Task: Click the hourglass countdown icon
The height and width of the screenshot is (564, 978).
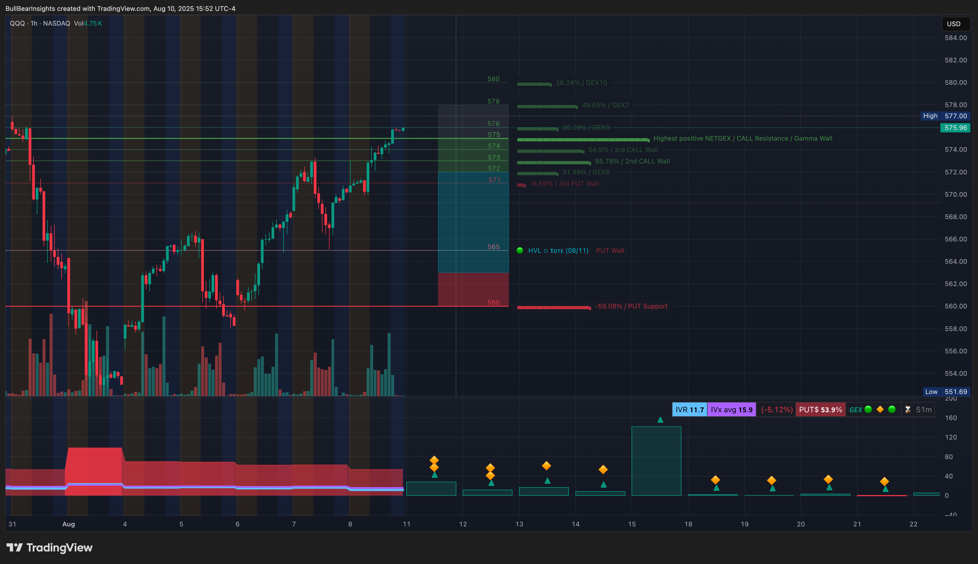Action: 907,410
